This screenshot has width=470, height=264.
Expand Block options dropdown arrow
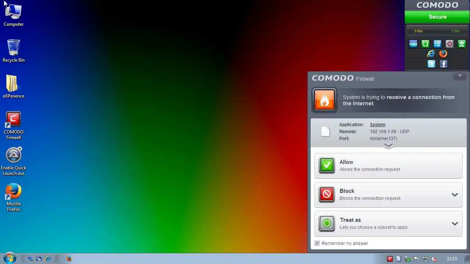coord(455,195)
